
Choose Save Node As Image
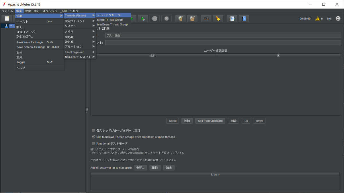40,42
